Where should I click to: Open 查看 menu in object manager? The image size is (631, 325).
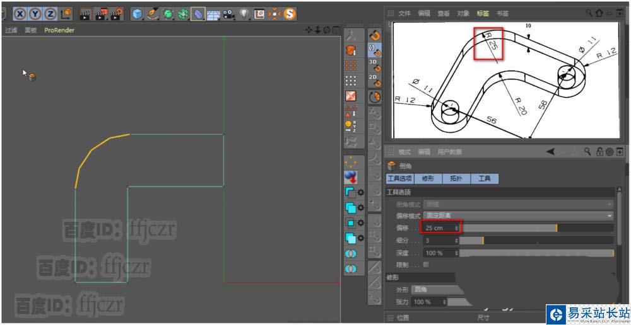click(444, 13)
